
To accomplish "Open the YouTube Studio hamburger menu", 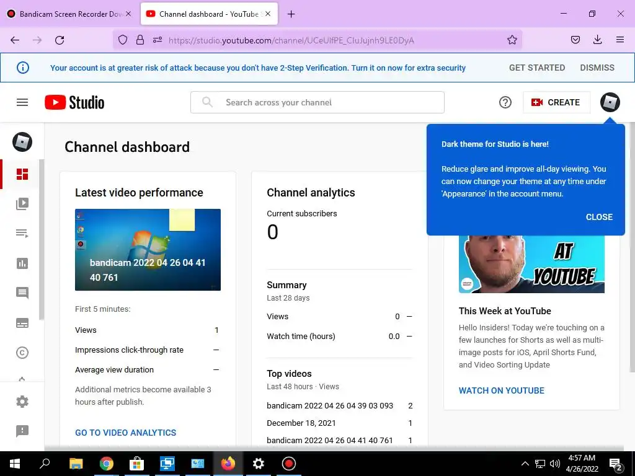I will point(22,102).
